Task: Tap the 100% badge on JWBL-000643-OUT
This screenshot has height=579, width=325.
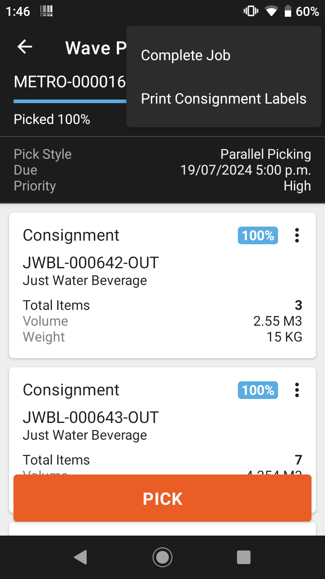Action: pos(258,390)
